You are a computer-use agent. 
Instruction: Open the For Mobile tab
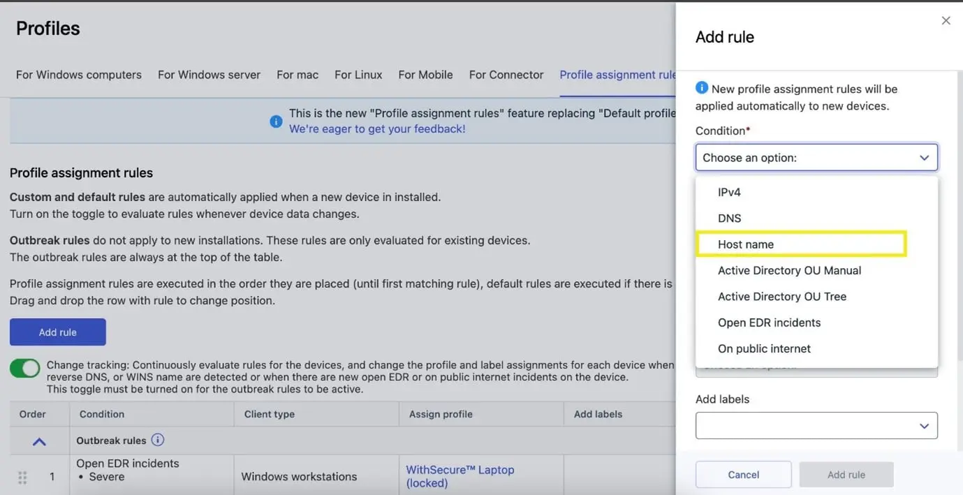pyautogui.click(x=425, y=75)
